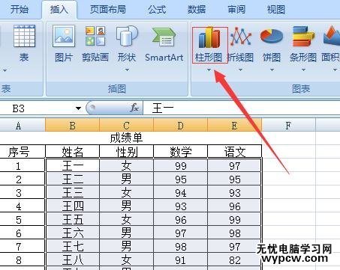Click 王八's math score 91

coord(180,260)
